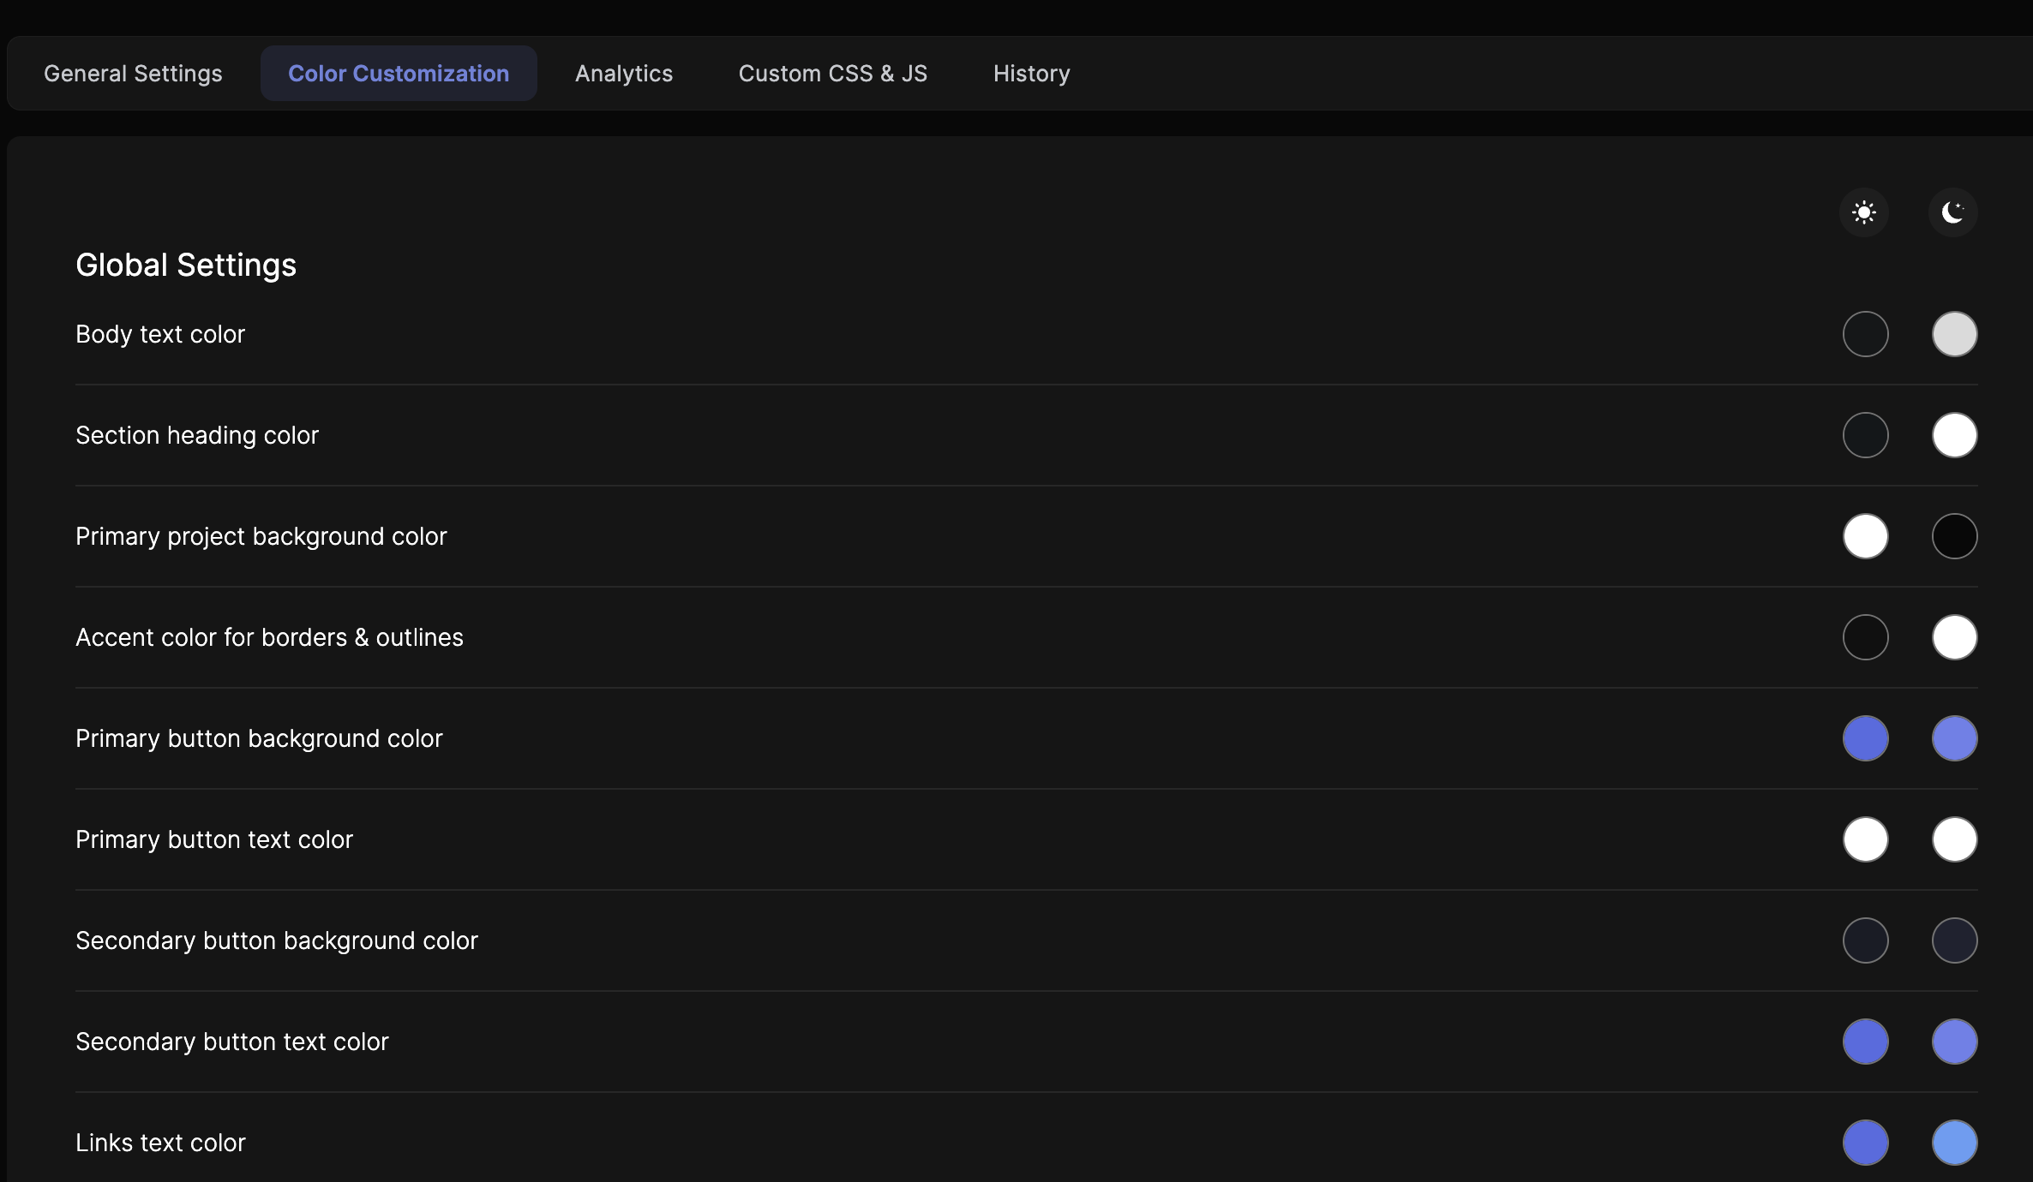
Task: Open dark-mode Accent color for borders swatch
Action: (x=1955, y=637)
